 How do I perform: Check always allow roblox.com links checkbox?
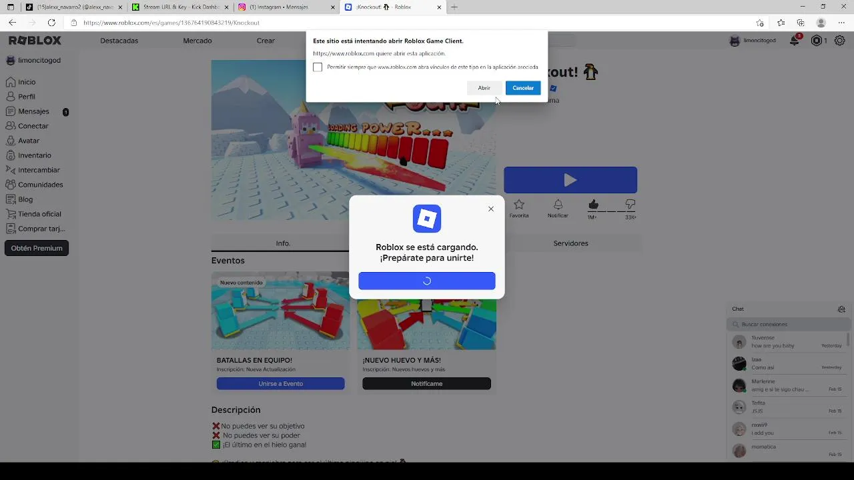[x=318, y=67]
